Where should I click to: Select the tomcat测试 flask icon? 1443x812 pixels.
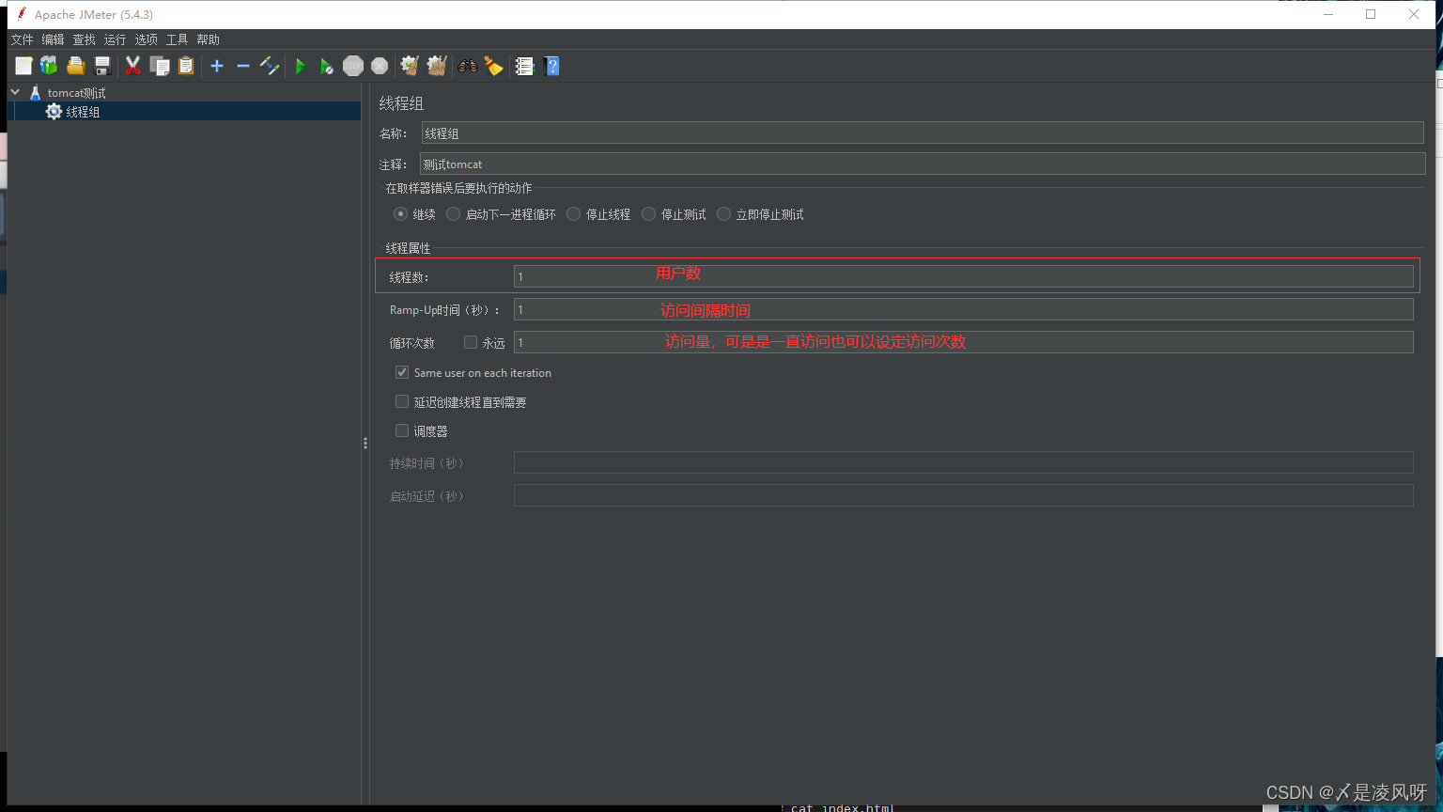pyautogui.click(x=35, y=93)
